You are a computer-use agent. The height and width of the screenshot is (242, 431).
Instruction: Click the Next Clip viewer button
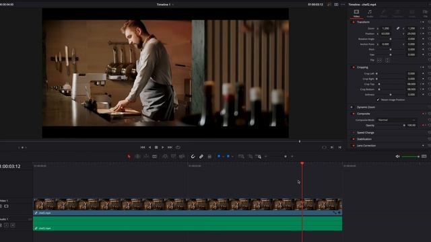click(x=332, y=147)
